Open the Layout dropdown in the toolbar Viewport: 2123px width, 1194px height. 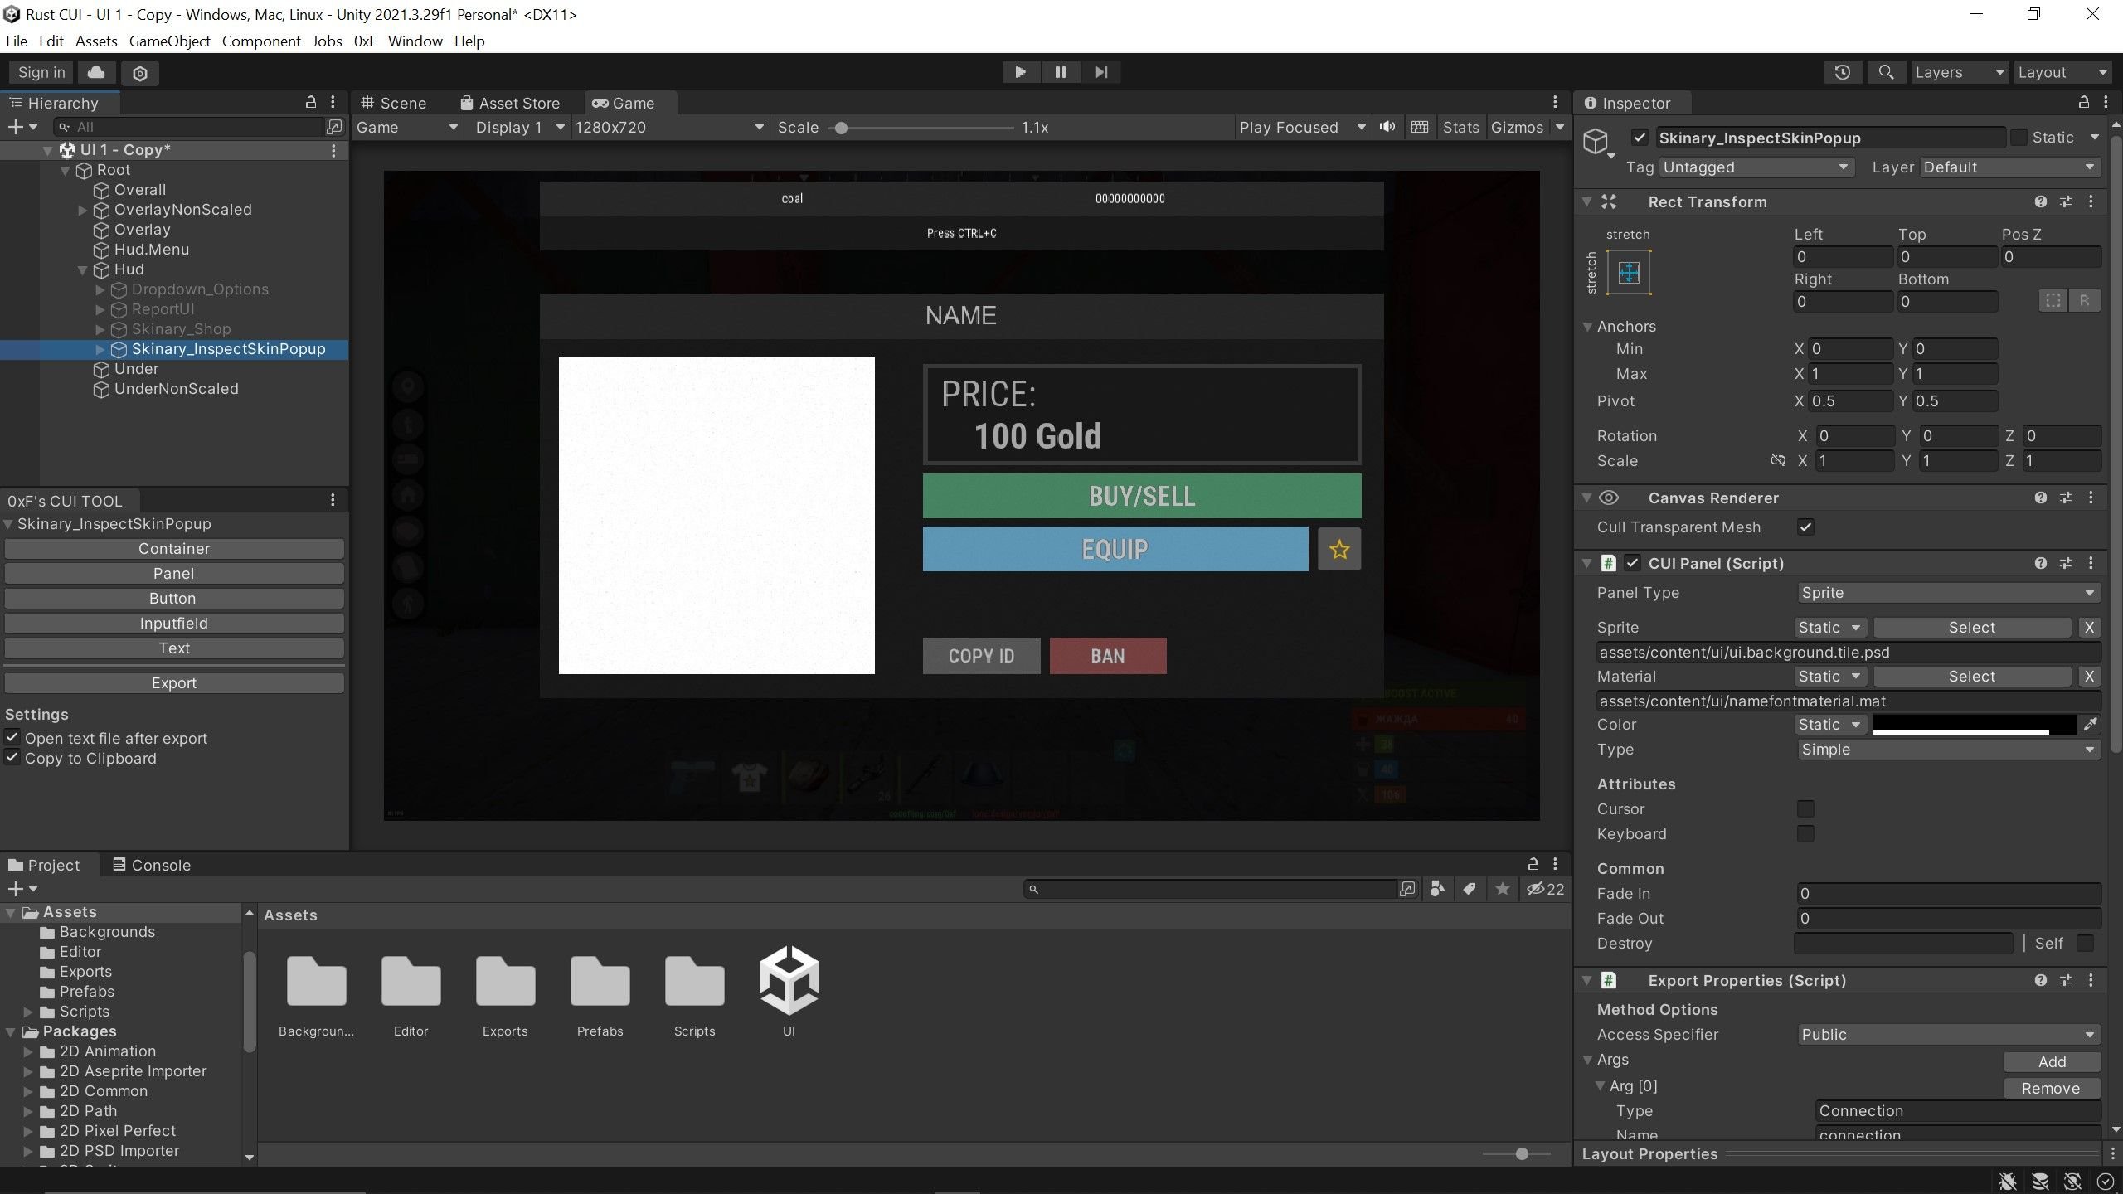pyautogui.click(x=2062, y=72)
